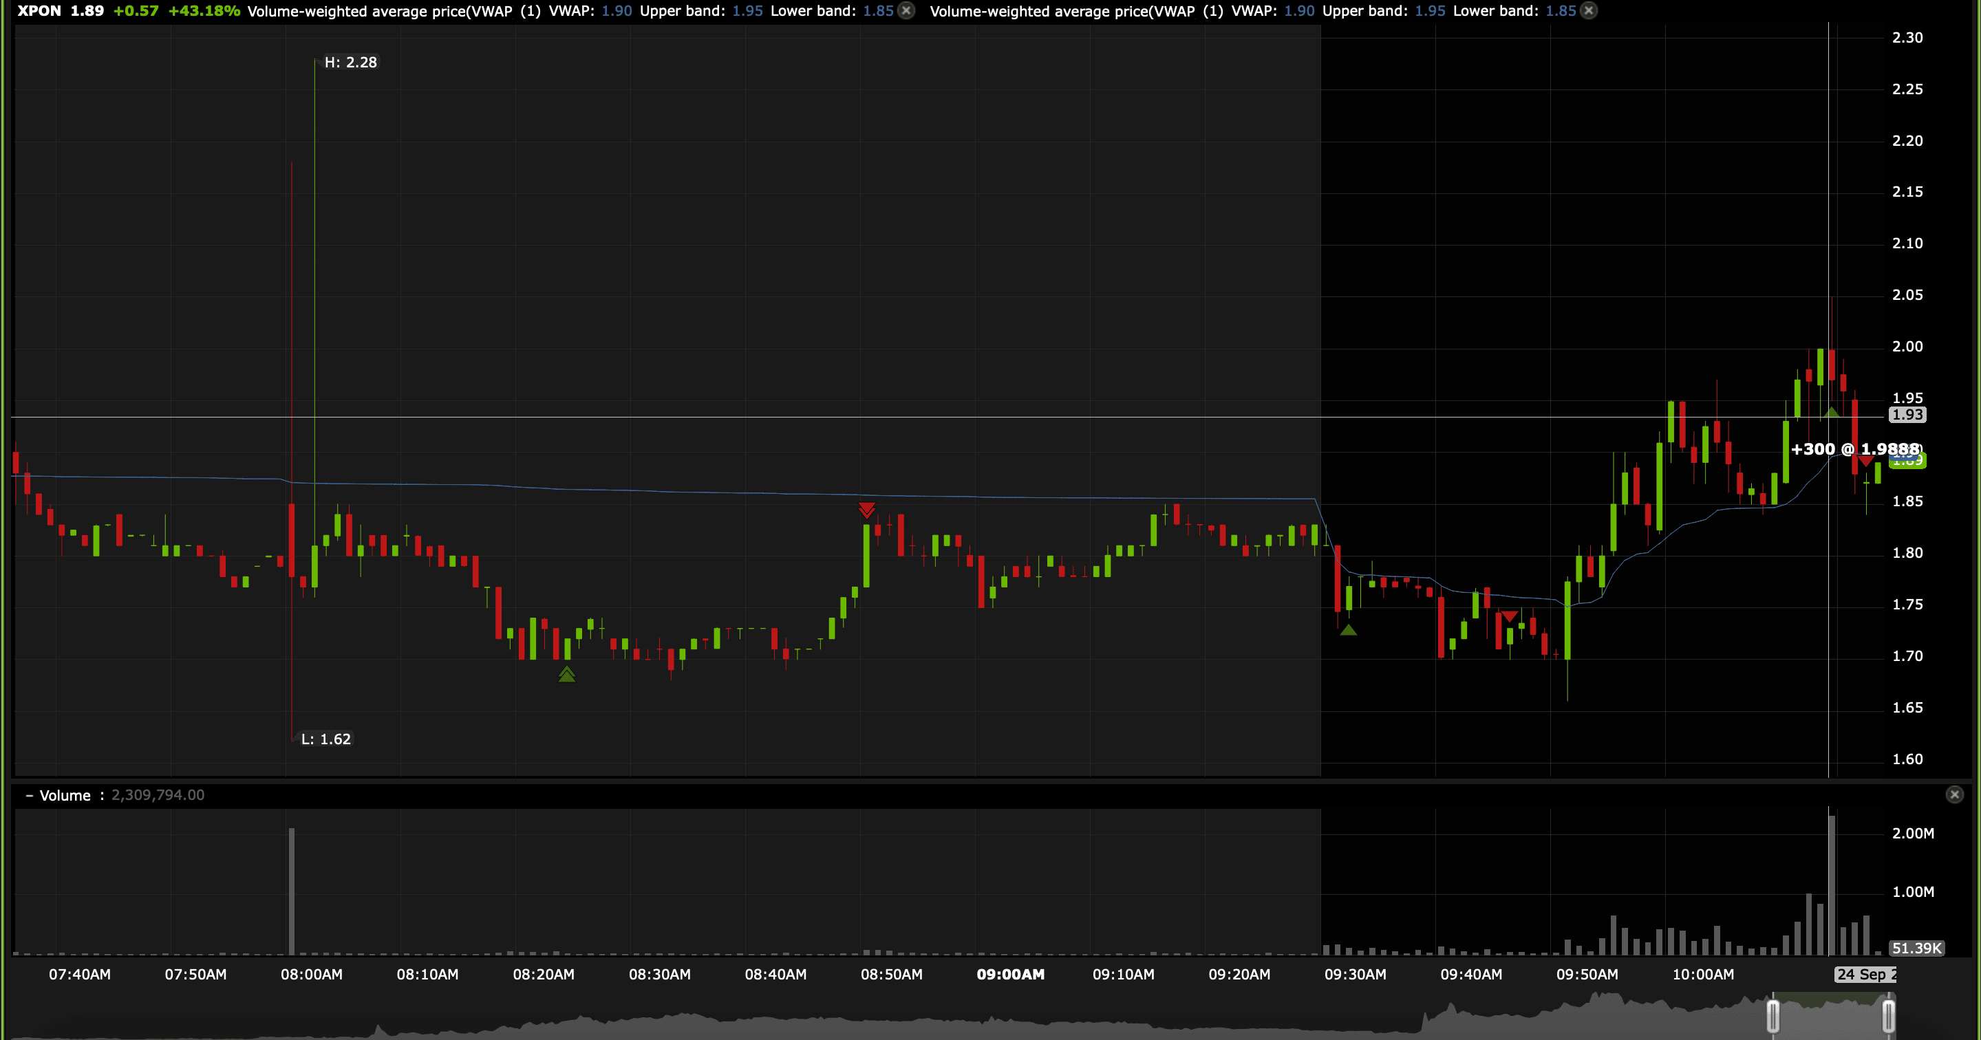Click the 1.93 crosshair price tag

point(1907,414)
